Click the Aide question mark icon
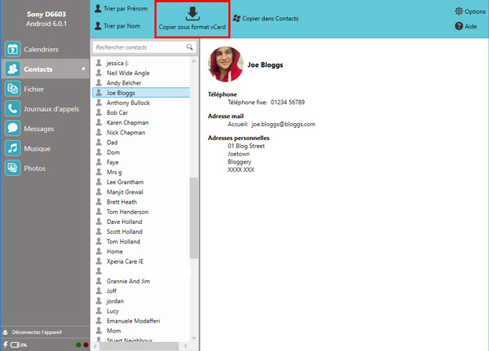489x351 pixels. click(x=459, y=26)
